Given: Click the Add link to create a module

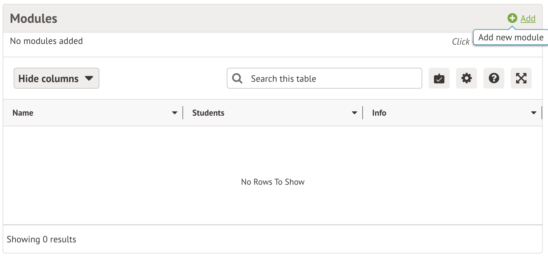Looking at the screenshot, I should click(x=528, y=18).
